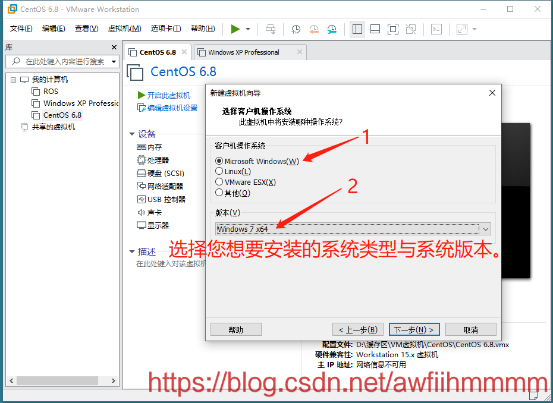Toggle the thumbnail bar view icon
Image resolution: width=553 pixels, height=403 pixels.
(375, 29)
